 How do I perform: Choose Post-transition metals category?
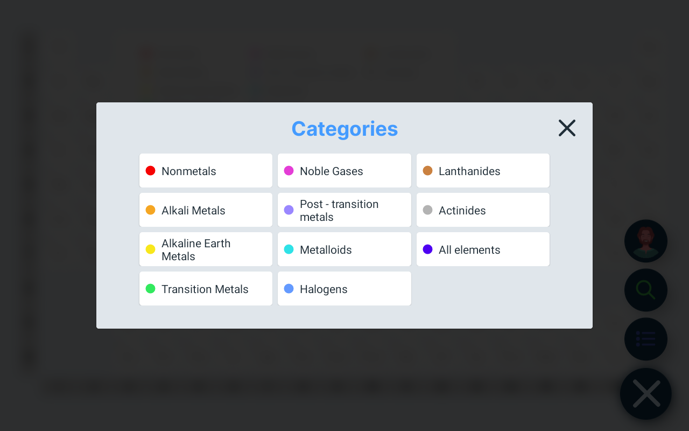tap(344, 210)
